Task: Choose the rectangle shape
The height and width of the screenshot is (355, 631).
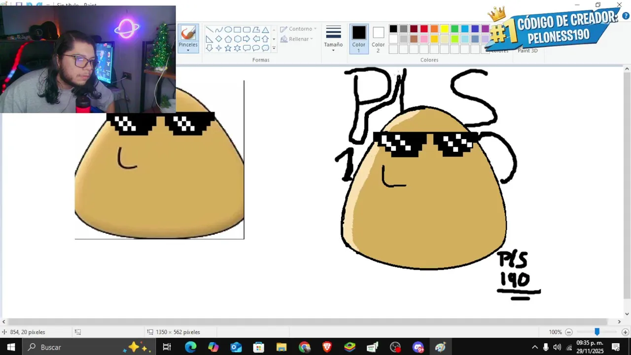Action: pos(237,30)
